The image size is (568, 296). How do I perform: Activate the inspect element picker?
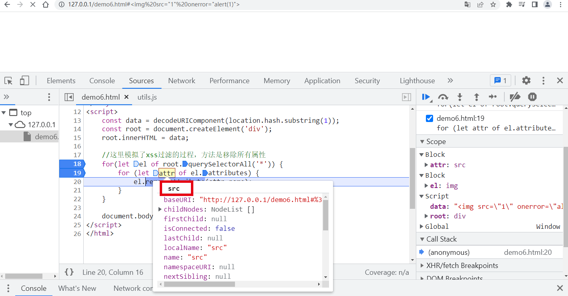tap(8, 81)
